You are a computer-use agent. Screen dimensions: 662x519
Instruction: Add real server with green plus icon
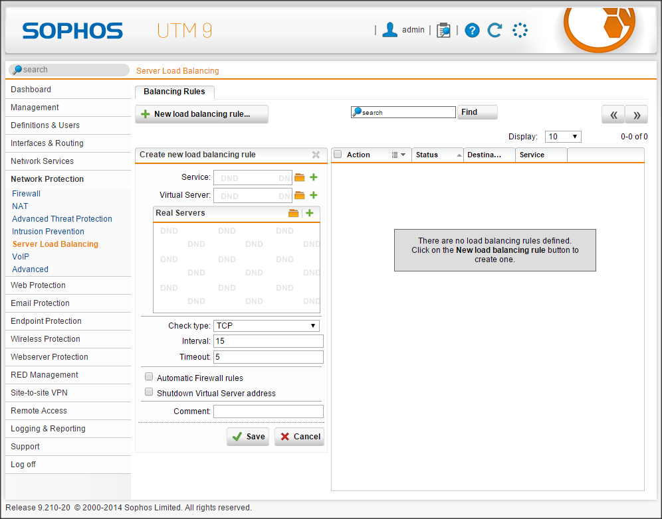(x=310, y=213)
